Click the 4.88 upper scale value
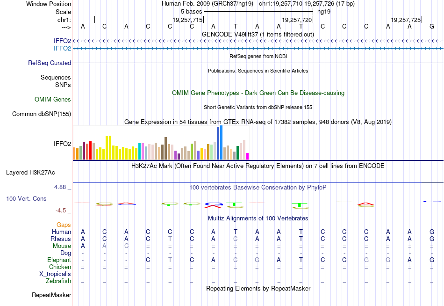This screenshot has height=306, width=444. coord(60,187)
